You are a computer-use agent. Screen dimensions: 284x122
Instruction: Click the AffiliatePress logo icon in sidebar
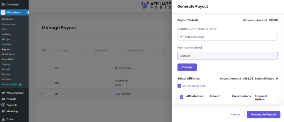[x=3, y=12]
